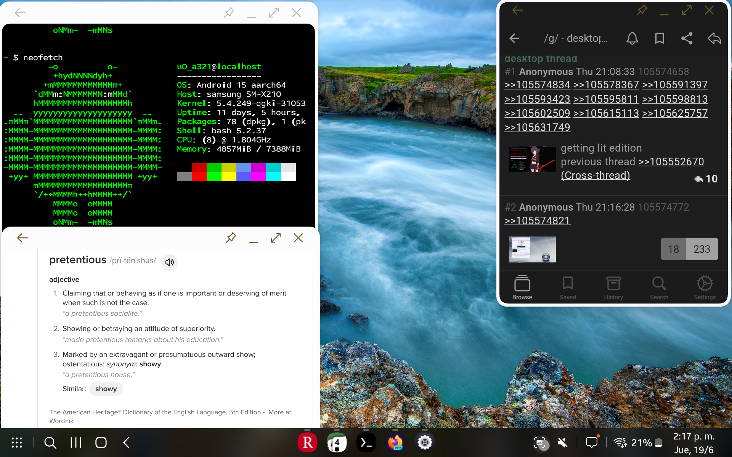The image size is (732, 457).
Task: Click the cyan color block in neofetch
Action: [x=273, y=172]
